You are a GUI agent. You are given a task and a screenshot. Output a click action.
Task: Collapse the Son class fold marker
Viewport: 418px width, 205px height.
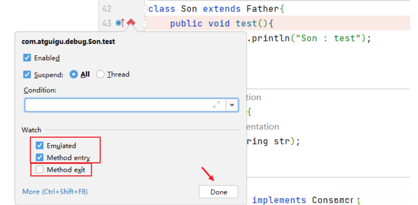145,9
